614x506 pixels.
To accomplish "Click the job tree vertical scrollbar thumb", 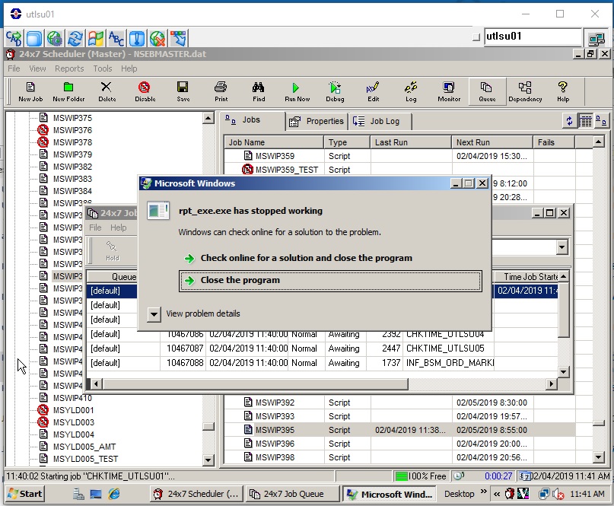I will pos(208,426).
